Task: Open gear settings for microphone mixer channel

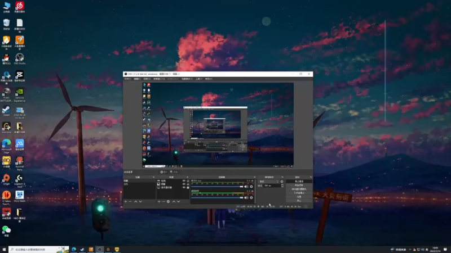Action: pyautogui.click(x=251, y=187)
